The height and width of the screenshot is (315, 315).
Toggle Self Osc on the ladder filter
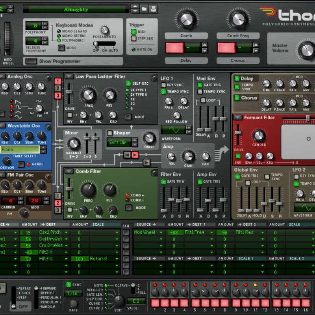click(128, 83)
